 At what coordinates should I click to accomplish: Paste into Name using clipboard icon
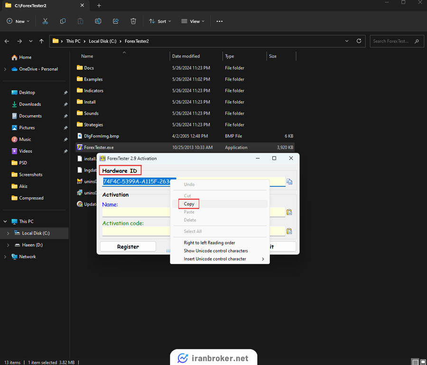click(289, 212)
